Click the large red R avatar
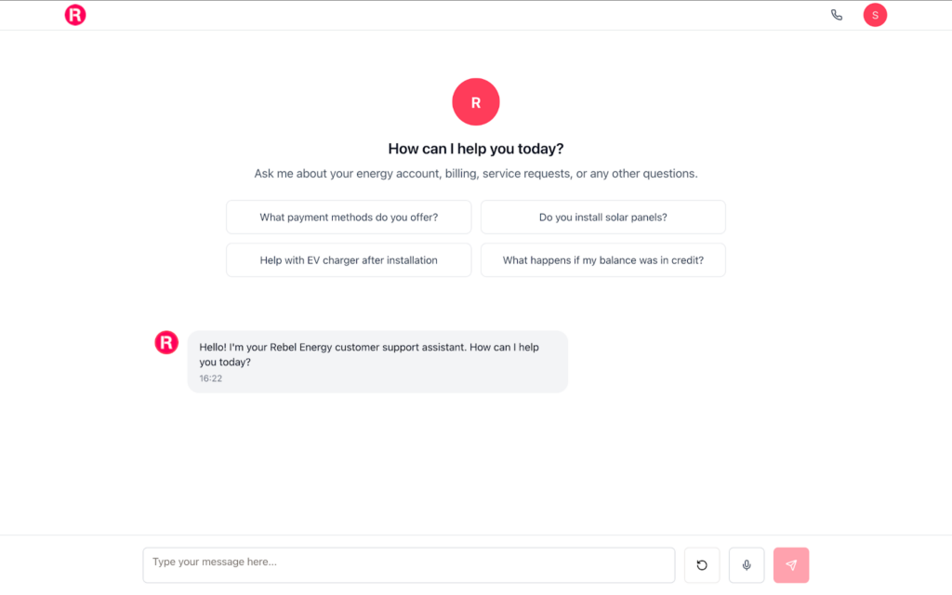 pos(476,102)
